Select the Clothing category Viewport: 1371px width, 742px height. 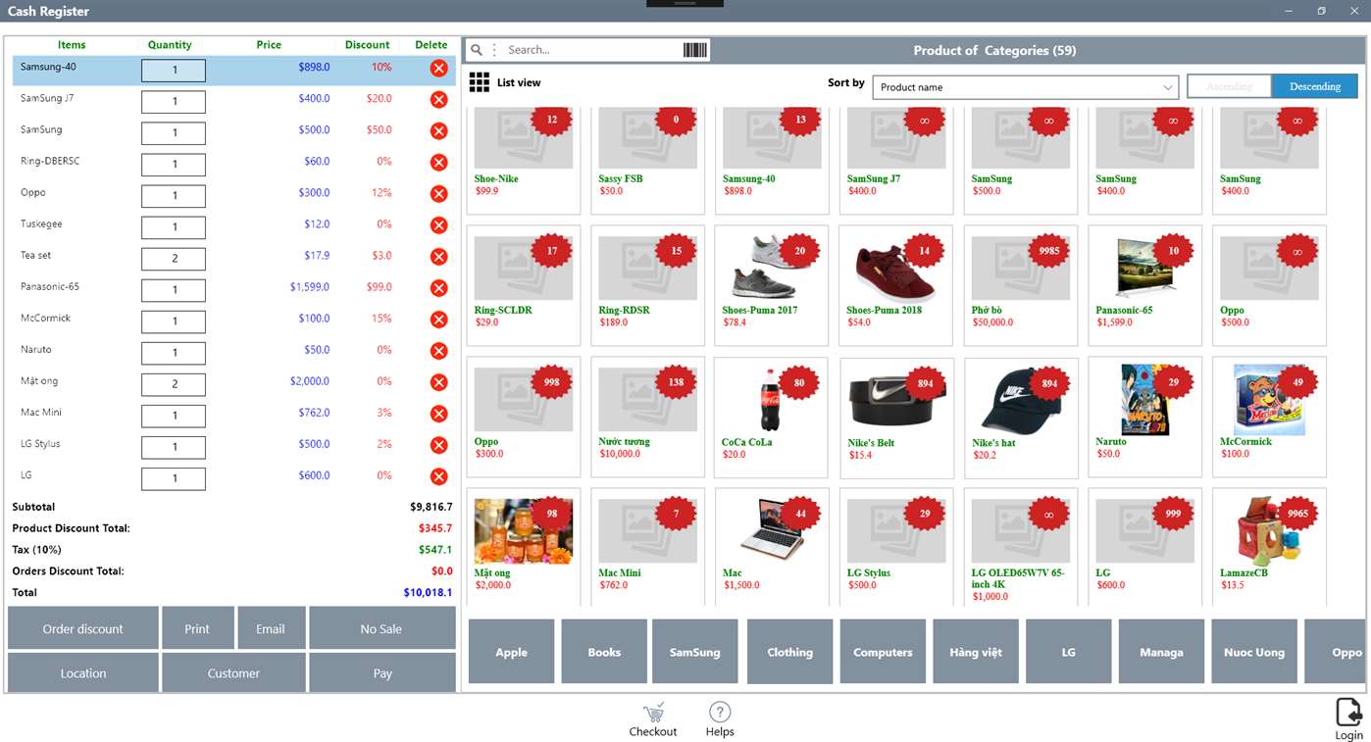pos(789,652)
